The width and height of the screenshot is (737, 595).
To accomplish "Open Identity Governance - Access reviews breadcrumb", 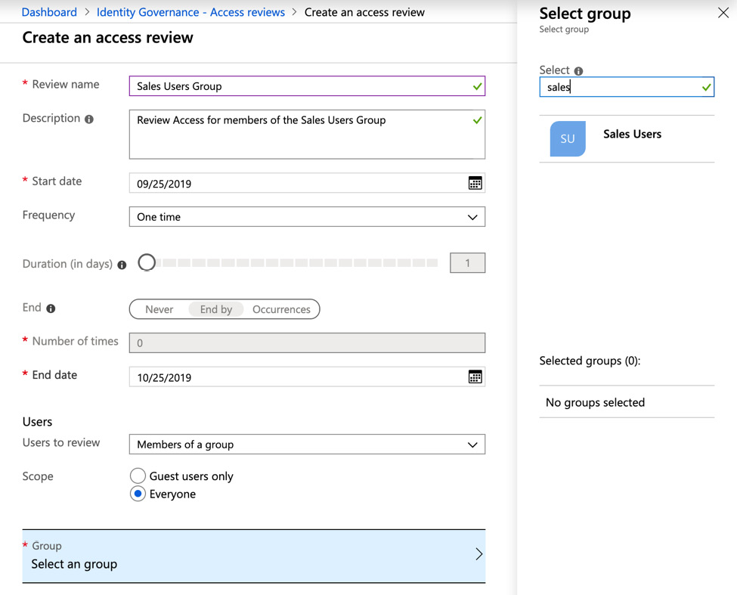I will point(190,12).
